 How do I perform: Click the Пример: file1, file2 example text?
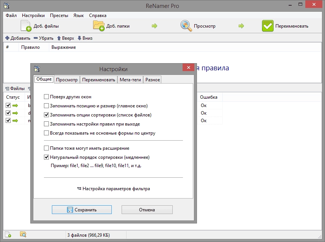(x=96, y=166)
